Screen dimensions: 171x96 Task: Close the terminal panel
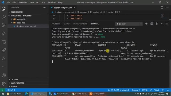click(167, 24)
